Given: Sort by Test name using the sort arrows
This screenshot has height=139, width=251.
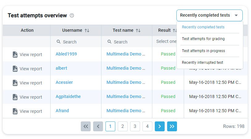Looking at the screenshot, I should (x=138, y=31).
